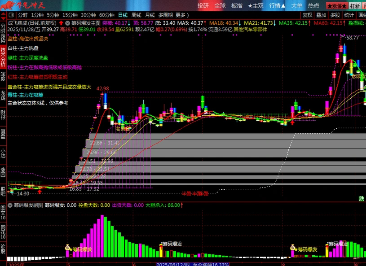Click the red arrow next to 成飞集成 title
Image resolution: width=366 pixels, height=266 pixels.
click(61, 23)
